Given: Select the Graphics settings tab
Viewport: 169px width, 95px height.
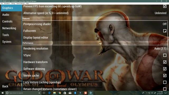Looking at the screenshot, I should tap(11, 8).
